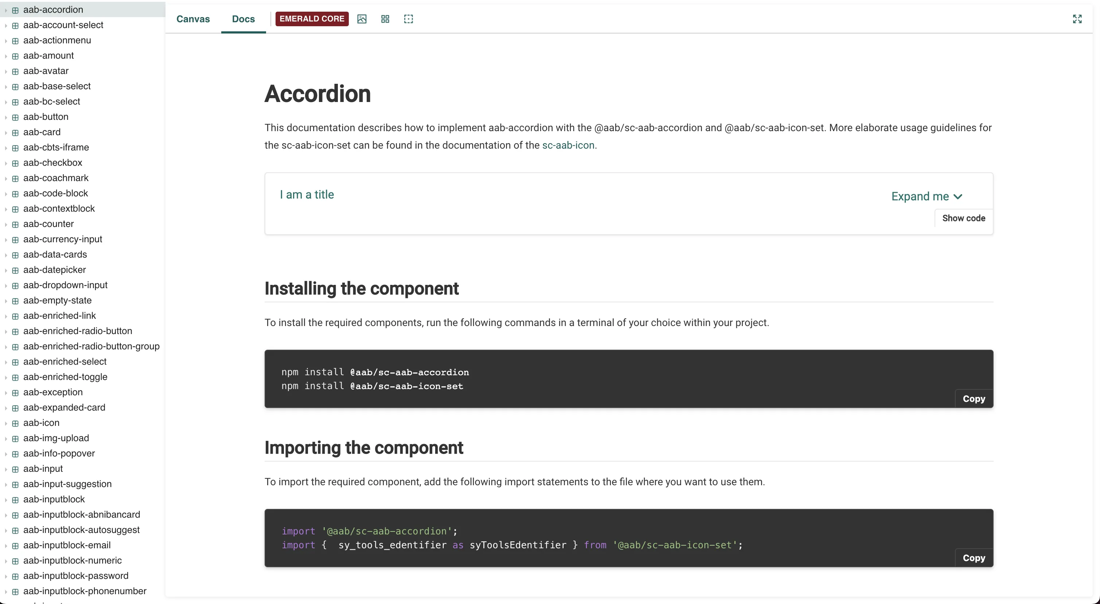Click the Installing the component heading
1100x604 pixels.
click(362, 289)
